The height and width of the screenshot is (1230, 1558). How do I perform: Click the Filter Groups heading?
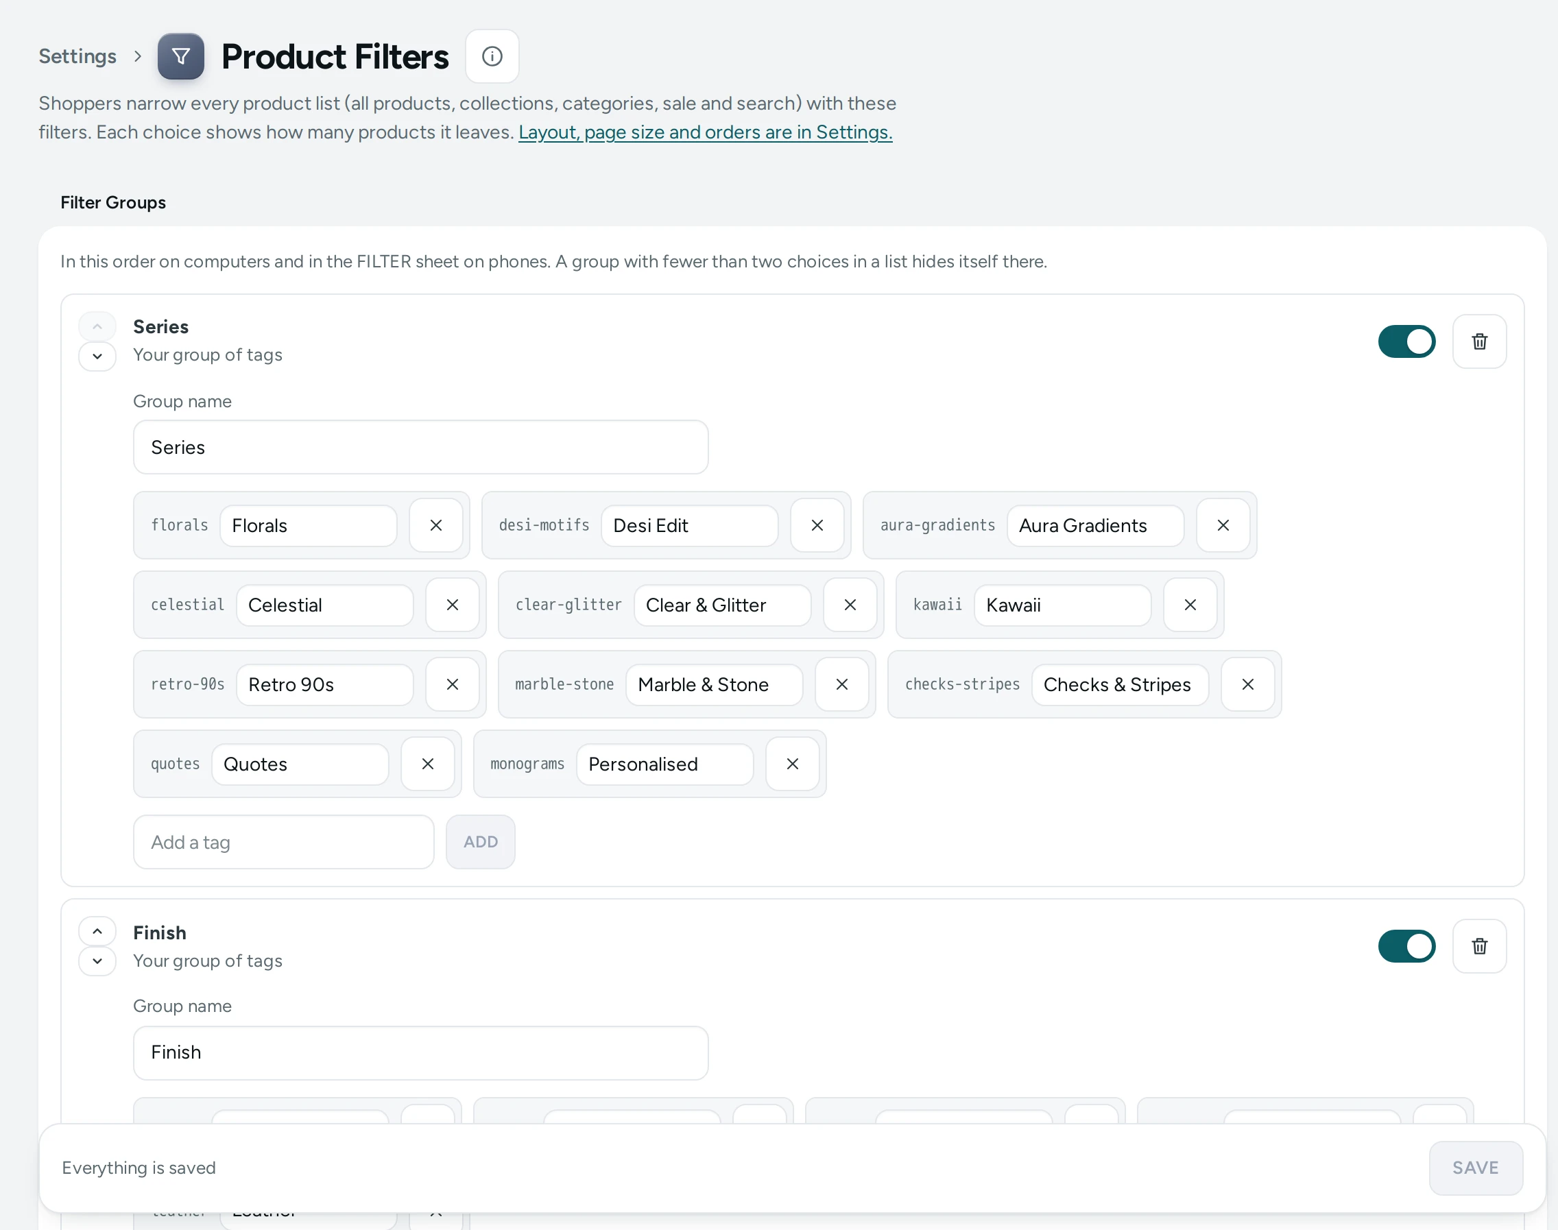tap(113, 202)
